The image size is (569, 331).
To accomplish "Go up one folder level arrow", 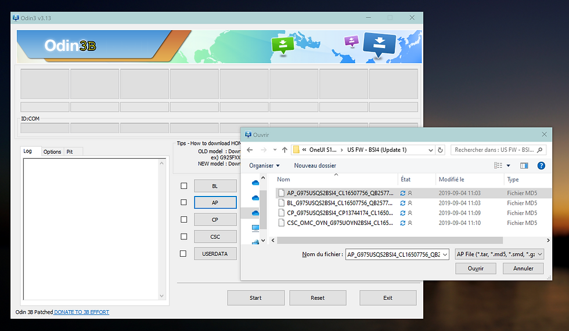I will 284,150.
